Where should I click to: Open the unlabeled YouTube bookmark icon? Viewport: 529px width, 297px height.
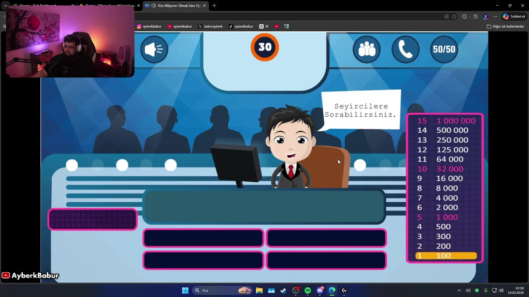(x=276, y=26)
